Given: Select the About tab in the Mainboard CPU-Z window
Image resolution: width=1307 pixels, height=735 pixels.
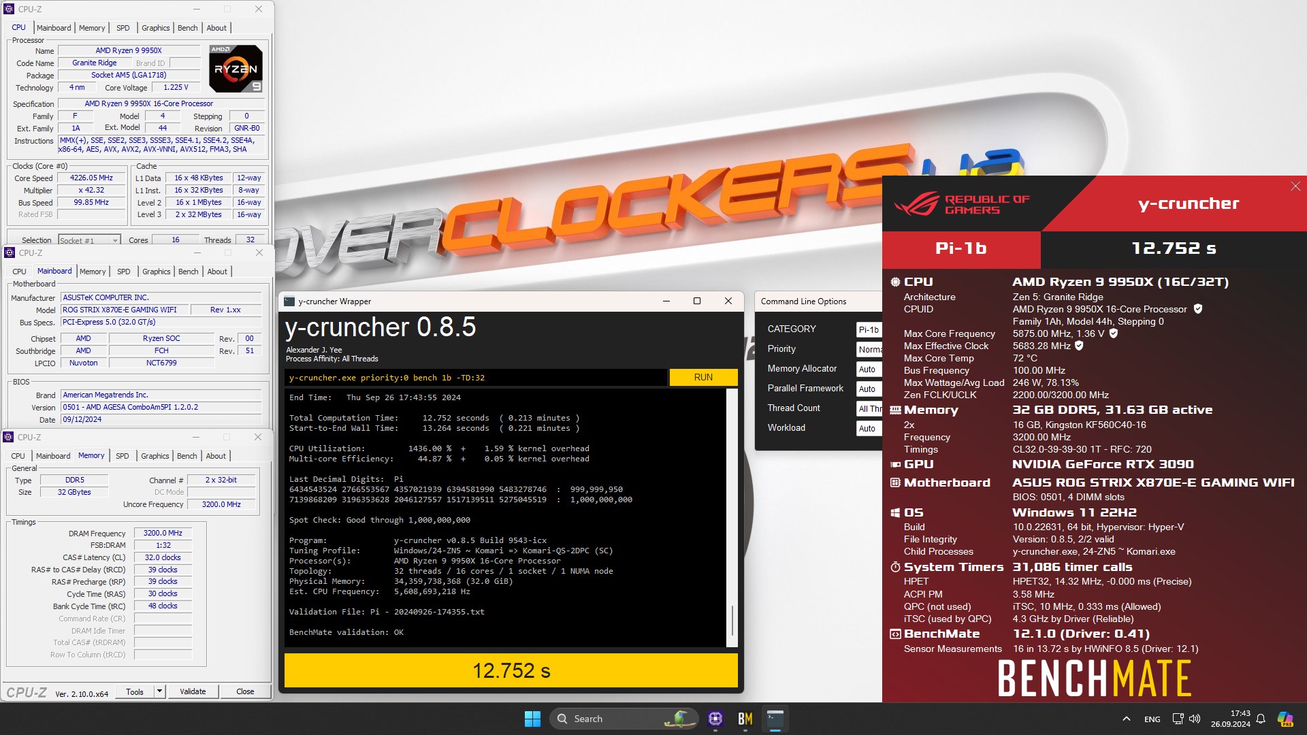Looking at the screenshot, I should point(217,272).
